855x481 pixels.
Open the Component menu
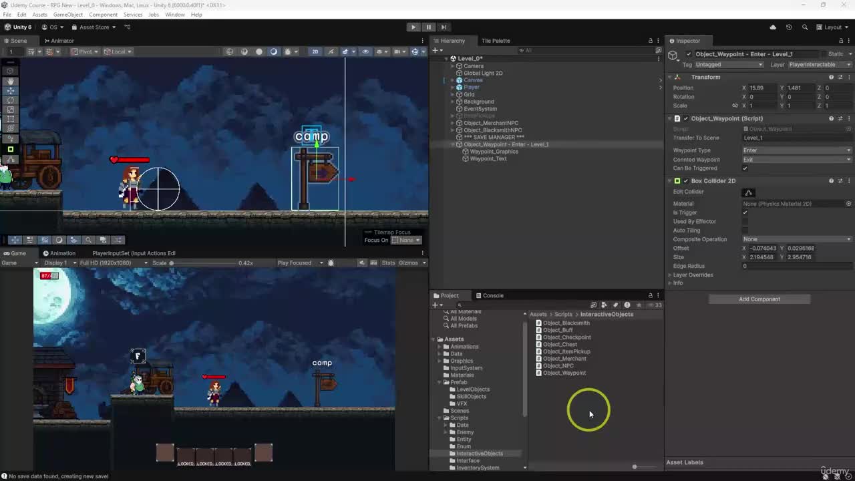coord(103,15)
